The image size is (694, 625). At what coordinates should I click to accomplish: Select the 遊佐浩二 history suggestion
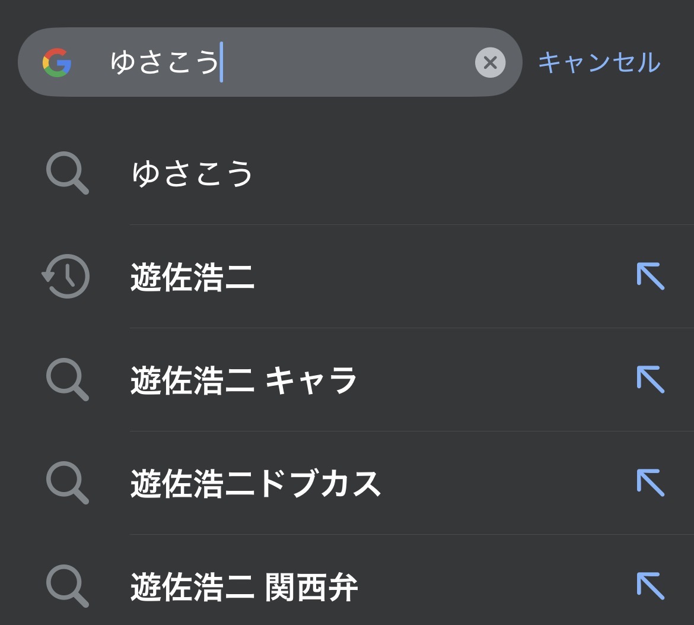(192, 277)
